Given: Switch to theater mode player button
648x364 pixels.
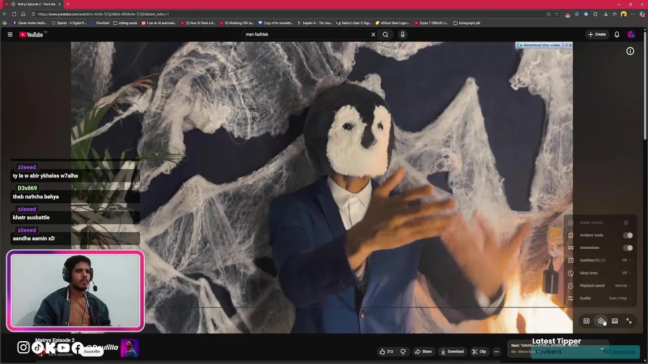Looking at the screenshot, I should click(x=615, y=321).
